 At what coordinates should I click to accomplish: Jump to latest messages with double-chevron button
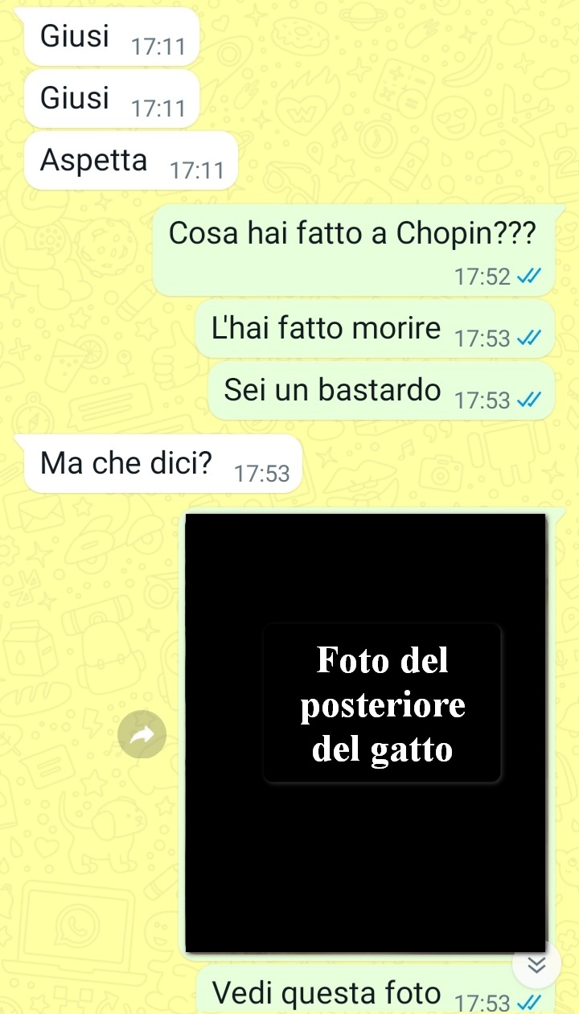(x=536, y=965)
